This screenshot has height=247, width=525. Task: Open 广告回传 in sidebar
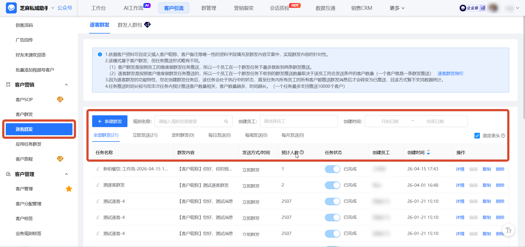click(x=24, y=40)
